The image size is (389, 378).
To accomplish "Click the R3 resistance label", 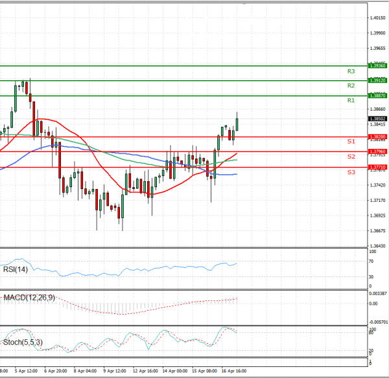I will (351, 71).
